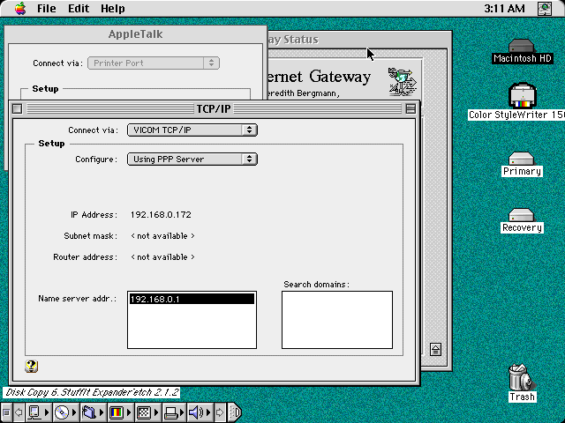Click the TCP/IP window title bar

(x=214, y=108)
